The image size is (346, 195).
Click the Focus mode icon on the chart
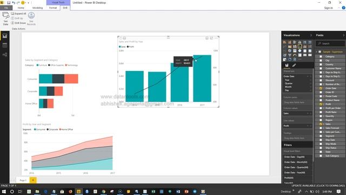pos(211,38)
